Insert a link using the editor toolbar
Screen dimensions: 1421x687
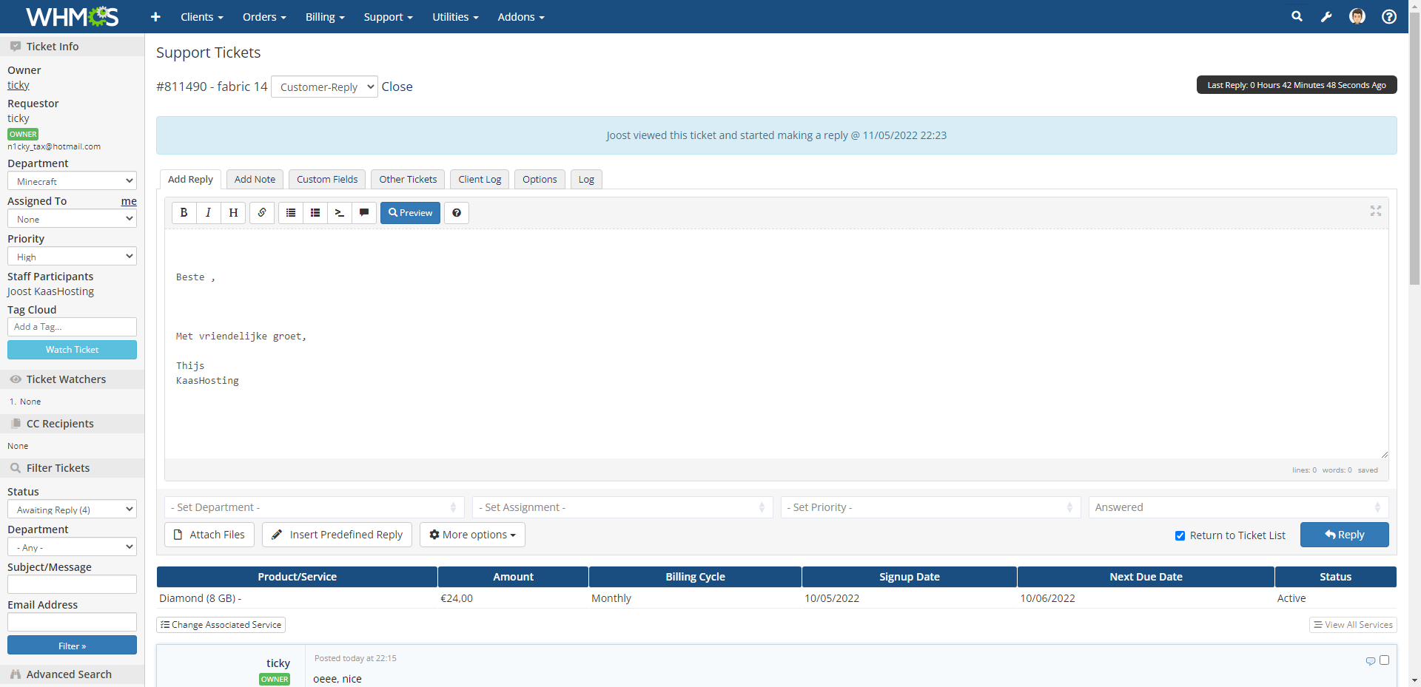click(262, 213)
